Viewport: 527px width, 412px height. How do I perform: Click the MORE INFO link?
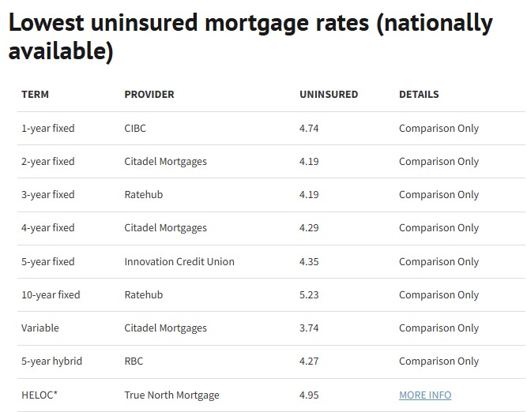coord(425,395)
